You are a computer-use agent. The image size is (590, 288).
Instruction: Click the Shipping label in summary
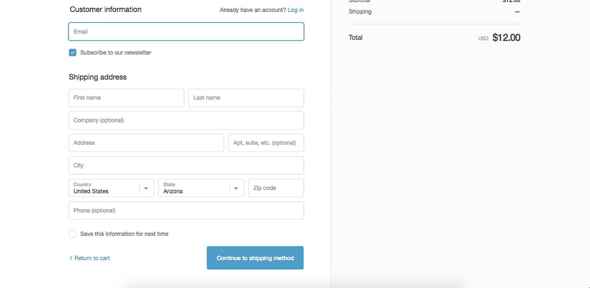(360, 12)
